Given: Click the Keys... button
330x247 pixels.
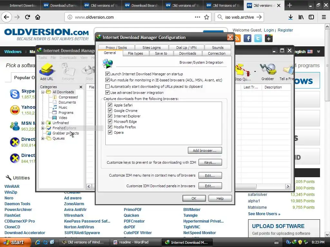Looking at the screenshot, I should click(210, 162).
